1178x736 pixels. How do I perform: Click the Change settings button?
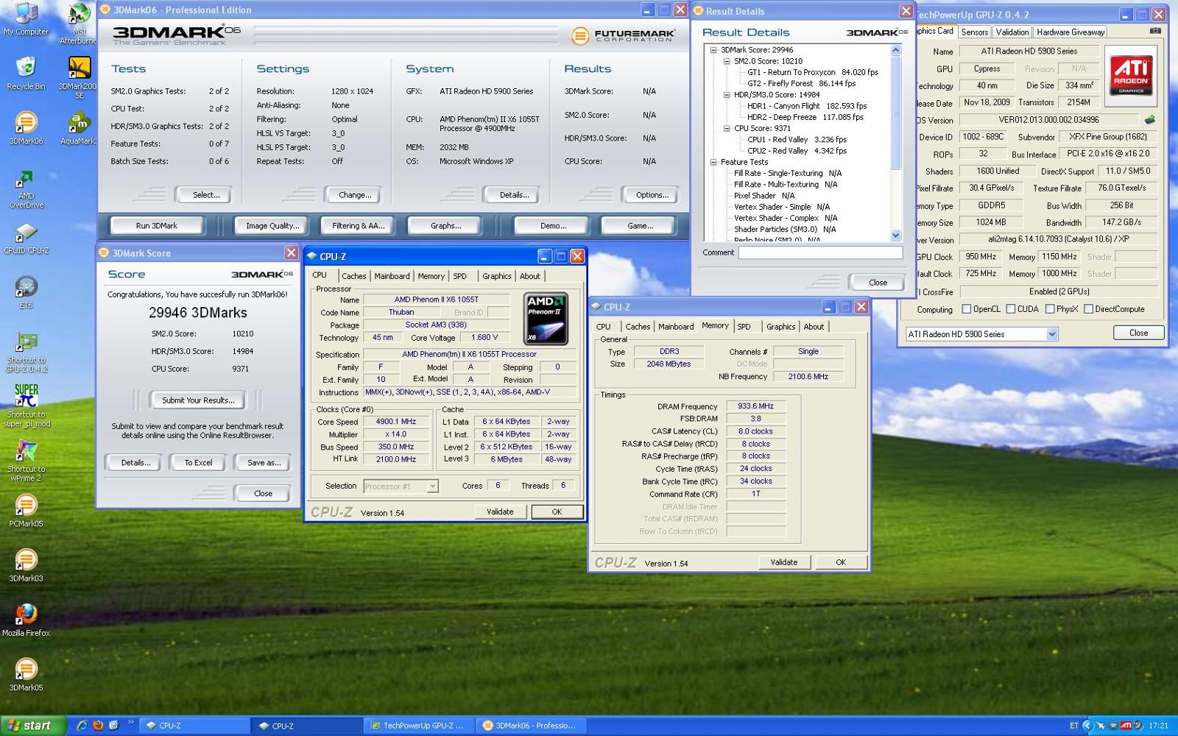coord(355,195)
